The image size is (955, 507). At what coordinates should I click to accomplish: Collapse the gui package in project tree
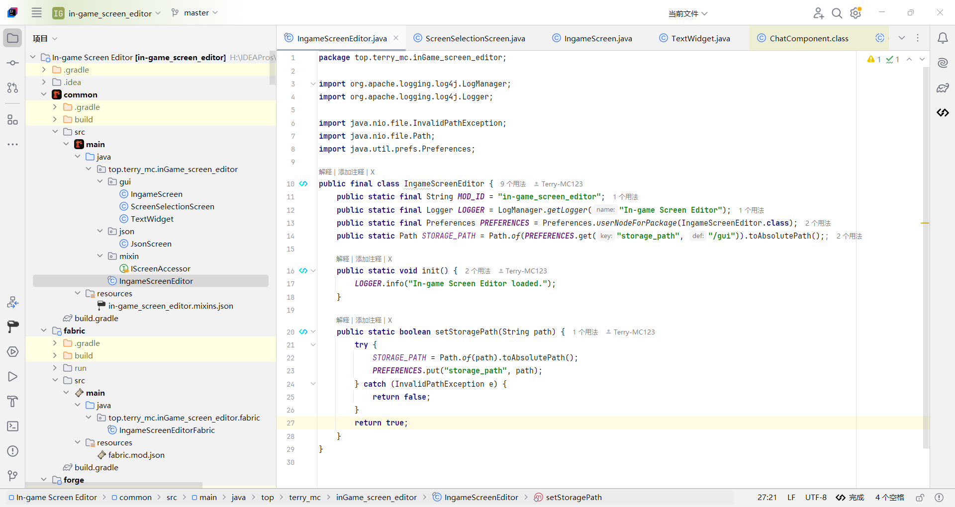coord(100,182)
